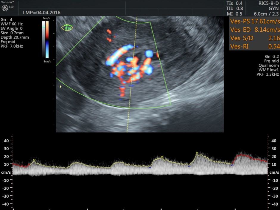The image size is (280, 210).
Task: Click the yellow dashed Doppler cursor line
Action: pyautogui.click(x=130, y=98)
